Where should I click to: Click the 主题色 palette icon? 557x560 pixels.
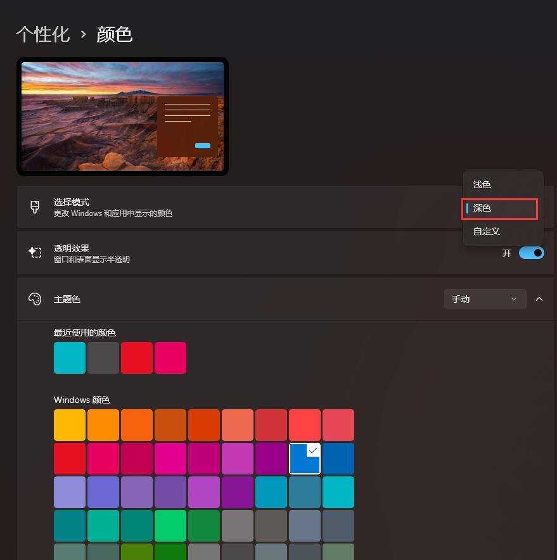click(35, 298)
